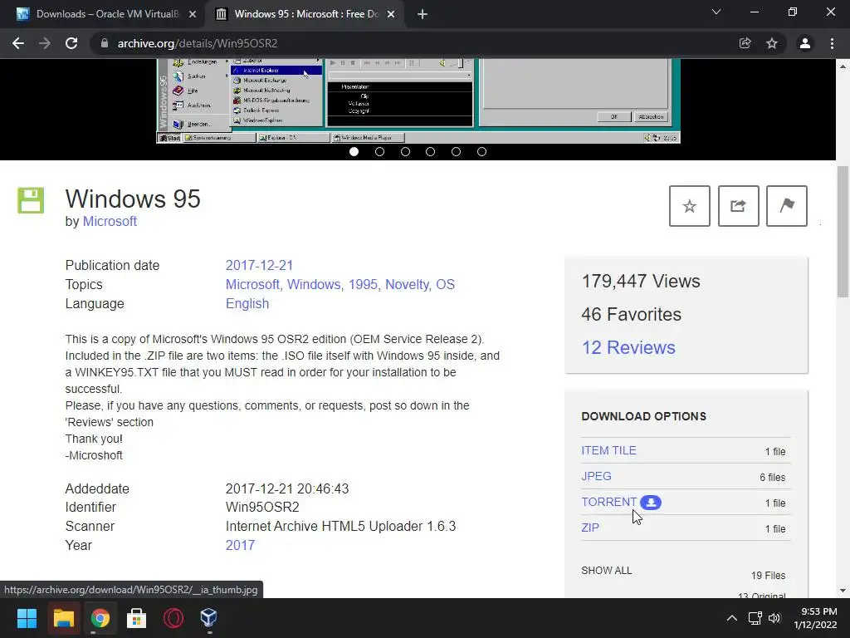Open the Microsoft creator link

(110, 221)
